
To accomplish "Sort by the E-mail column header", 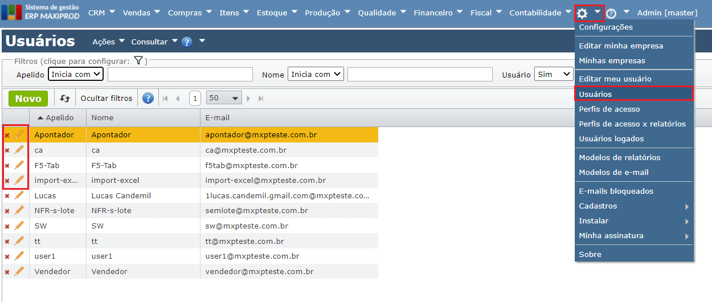I will [x=289, y=118].
